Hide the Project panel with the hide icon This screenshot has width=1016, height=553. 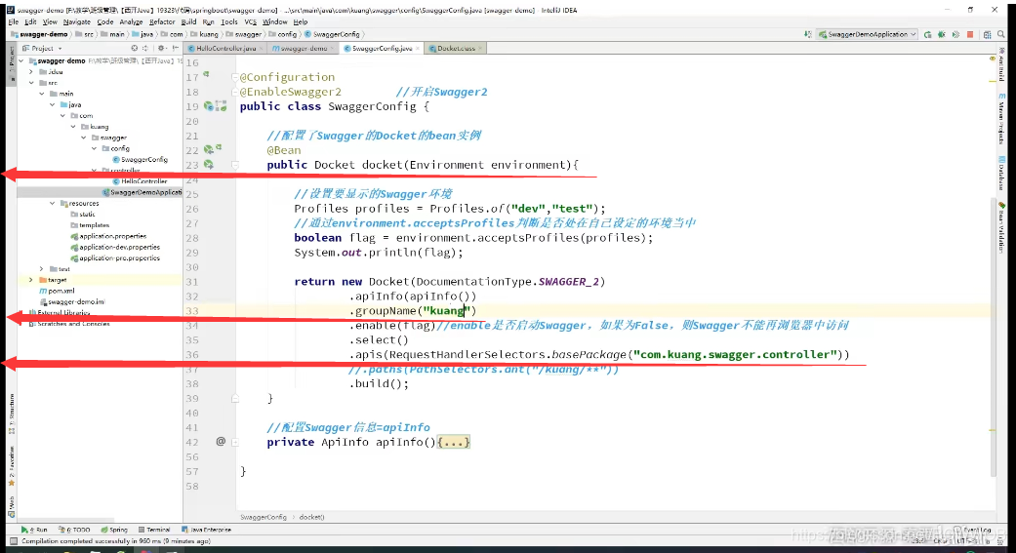[x=176, y=48]
